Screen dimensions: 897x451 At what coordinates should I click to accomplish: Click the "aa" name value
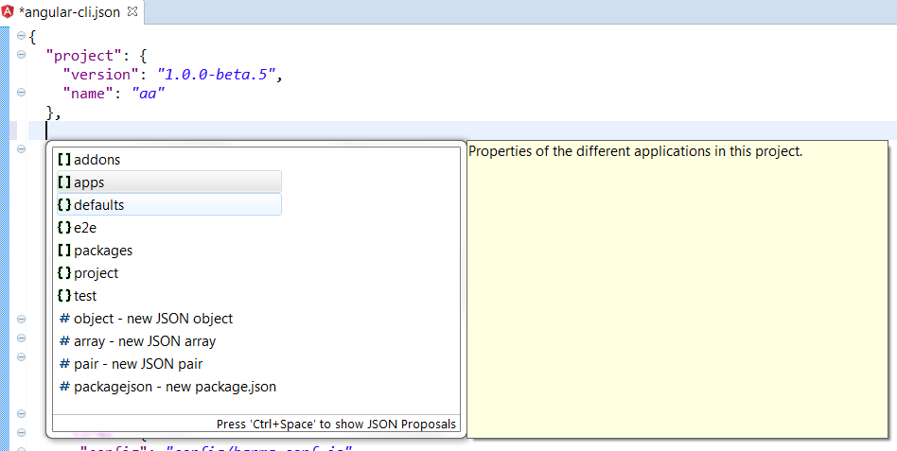pyautogui.click(x=149, y=94)
